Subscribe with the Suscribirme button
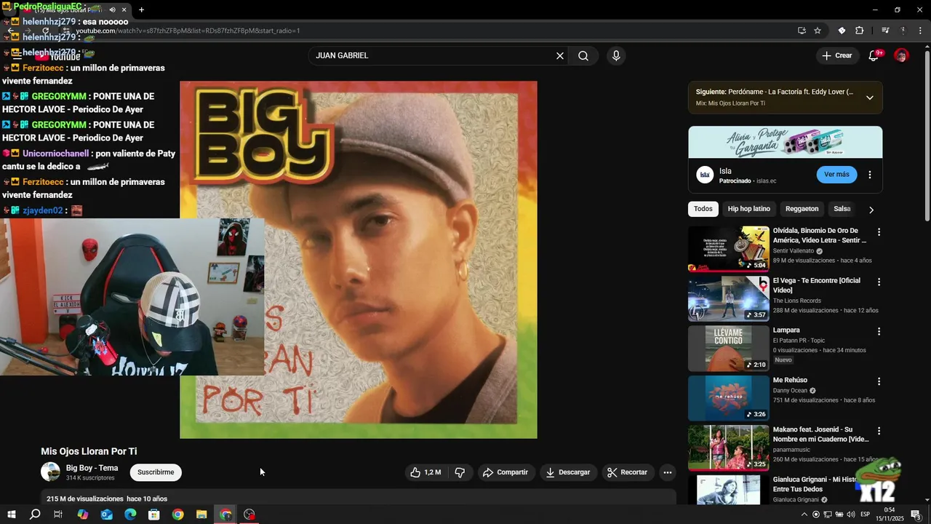This screenshot has height=524, width=931. [x=156, y=472]
